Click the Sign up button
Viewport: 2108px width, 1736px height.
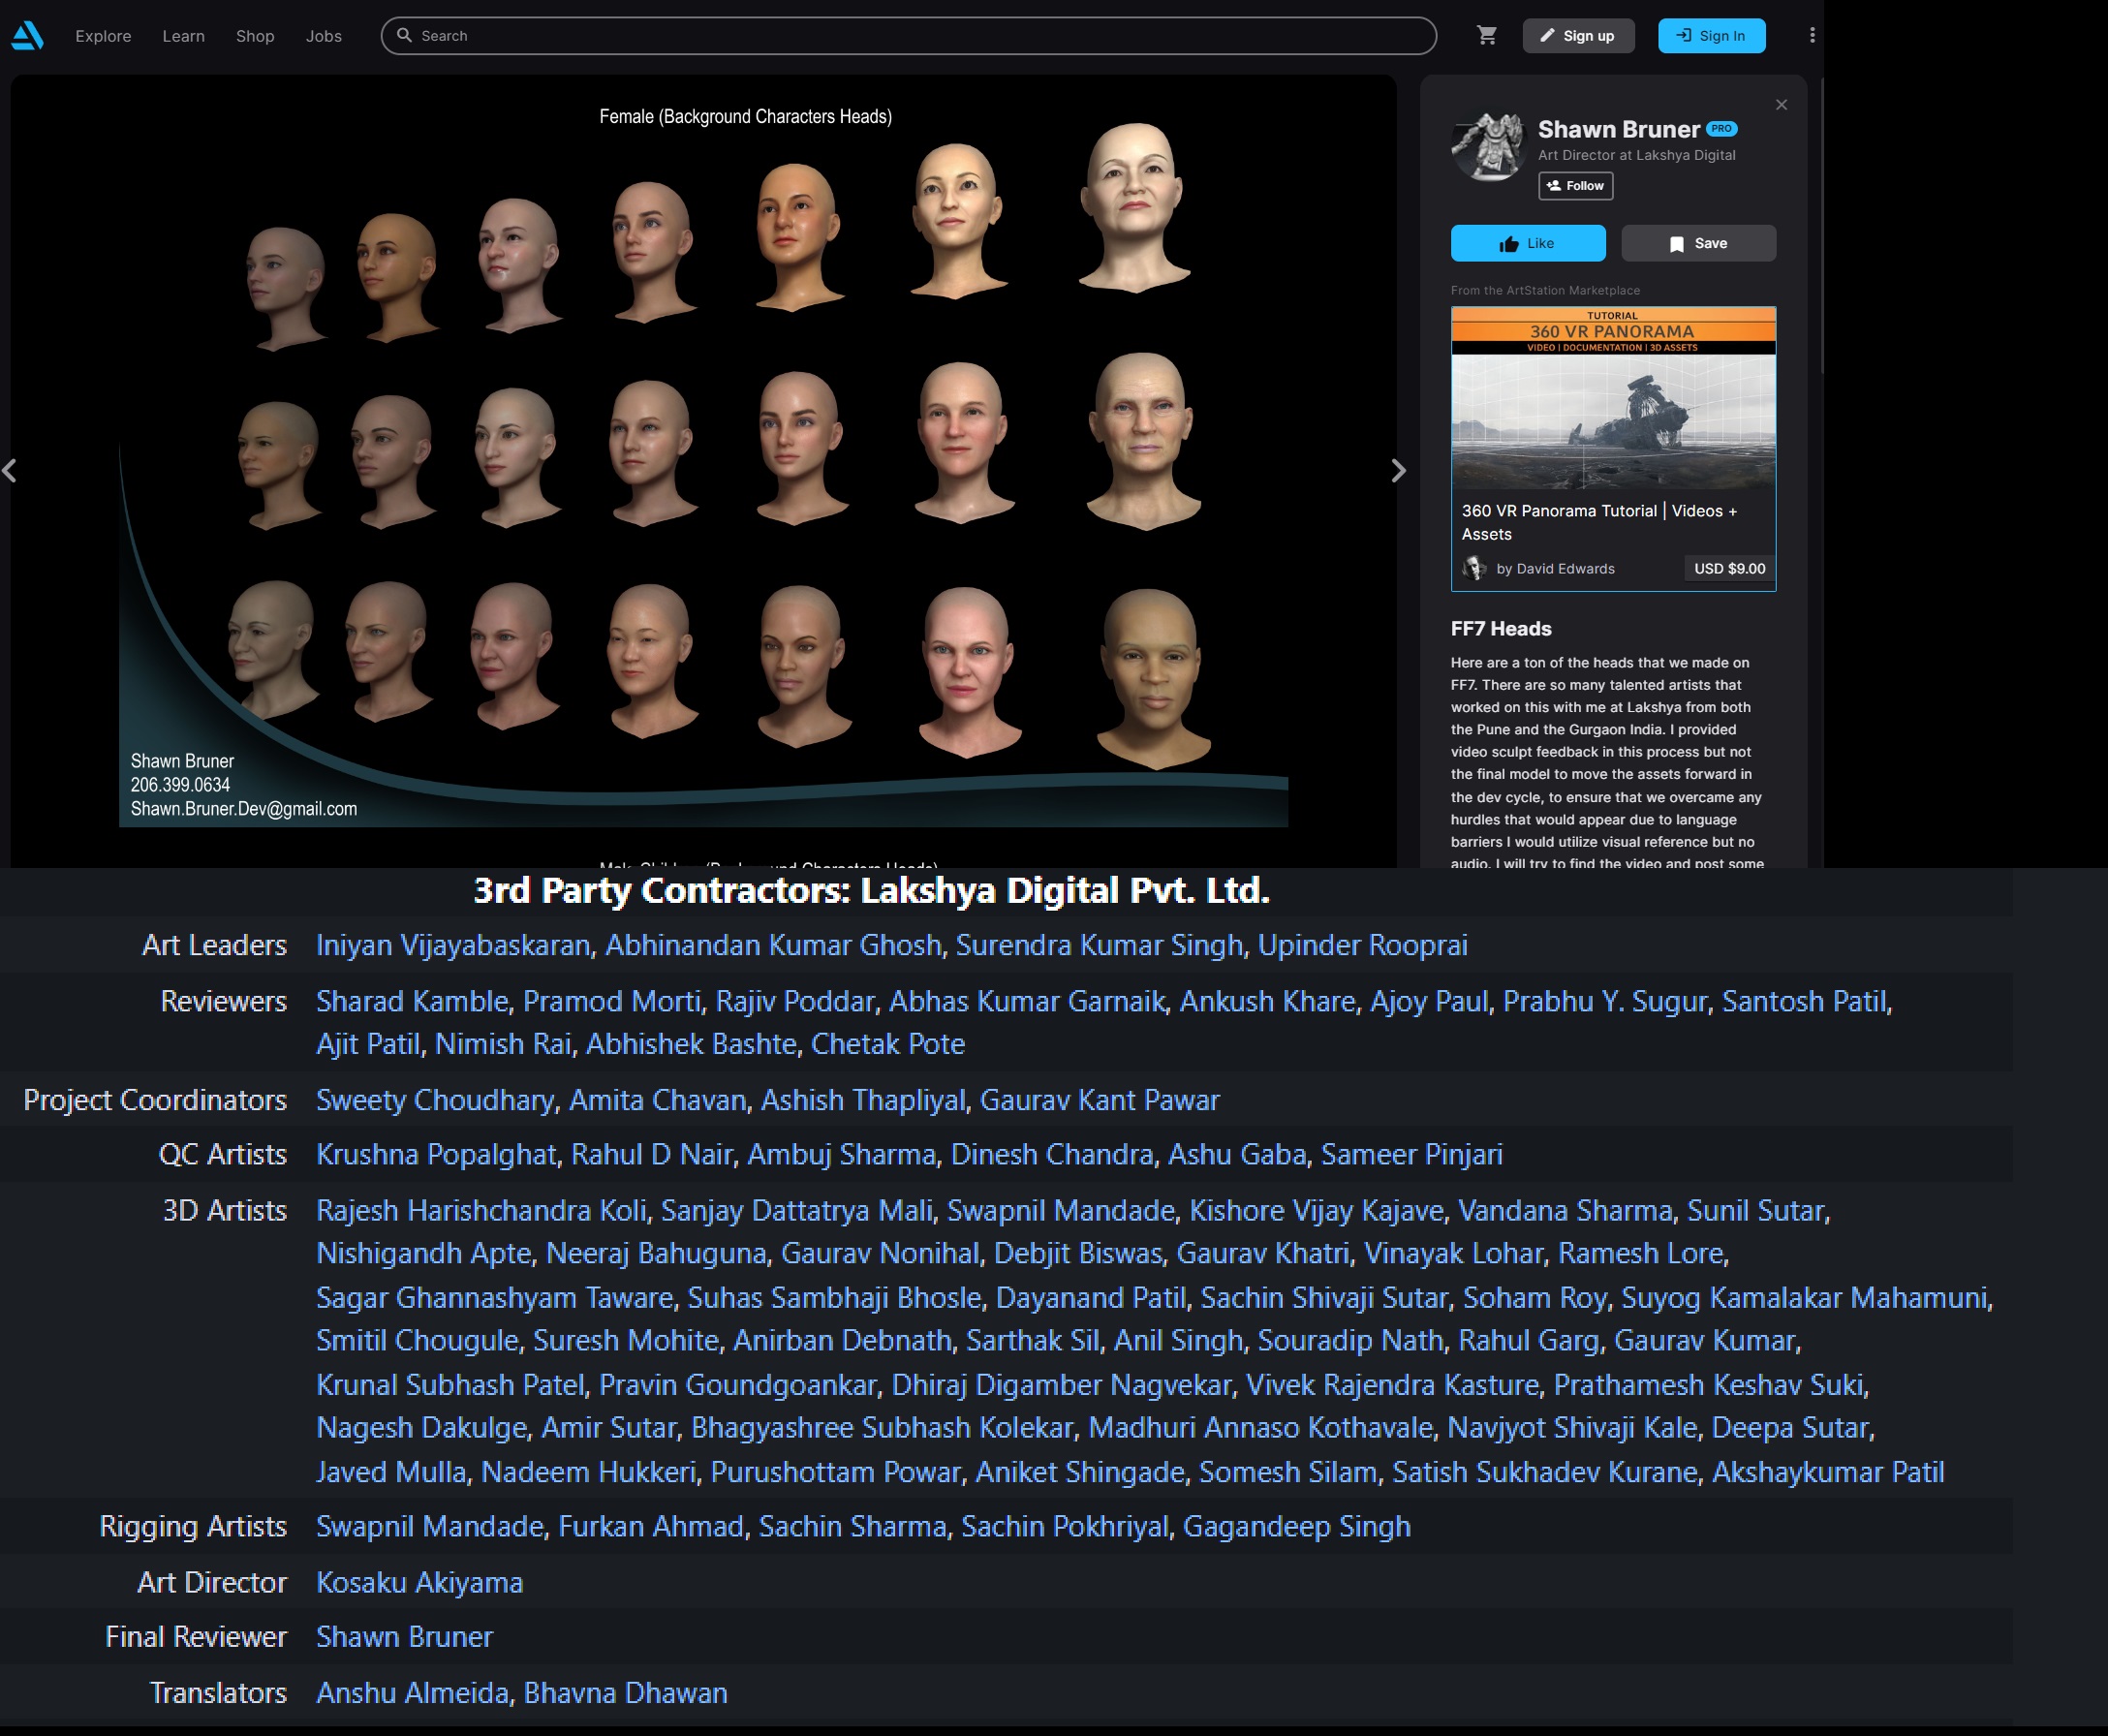[1577, 36]
